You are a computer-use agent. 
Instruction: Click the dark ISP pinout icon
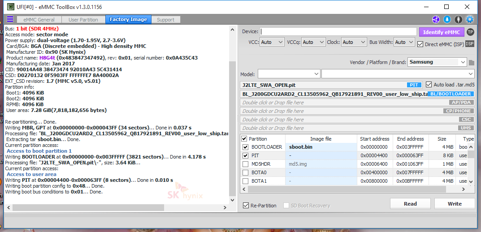coord(470,44)
